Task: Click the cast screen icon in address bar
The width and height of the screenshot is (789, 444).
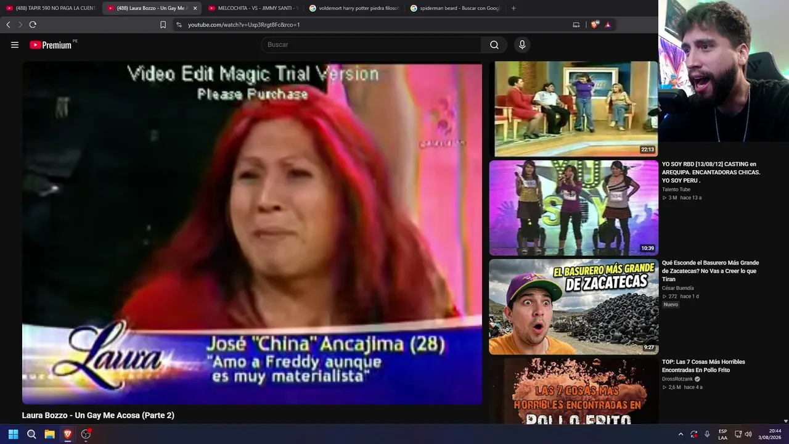Action: pyautogui.click(x=576, y=25)
